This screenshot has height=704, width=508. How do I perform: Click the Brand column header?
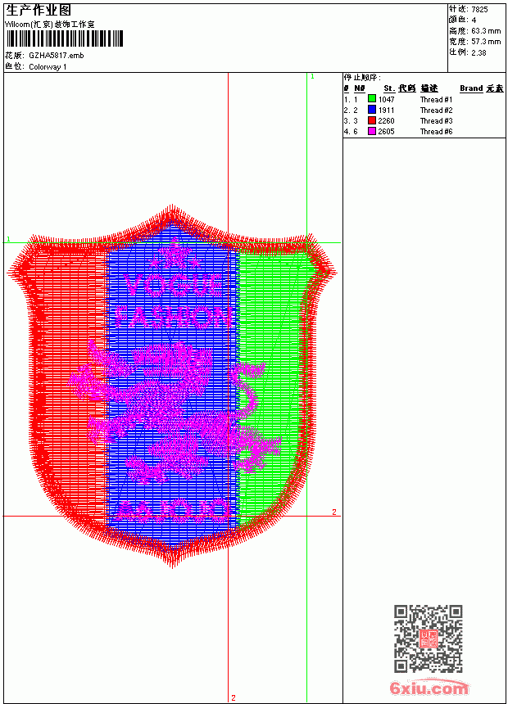tap(471, 88)
